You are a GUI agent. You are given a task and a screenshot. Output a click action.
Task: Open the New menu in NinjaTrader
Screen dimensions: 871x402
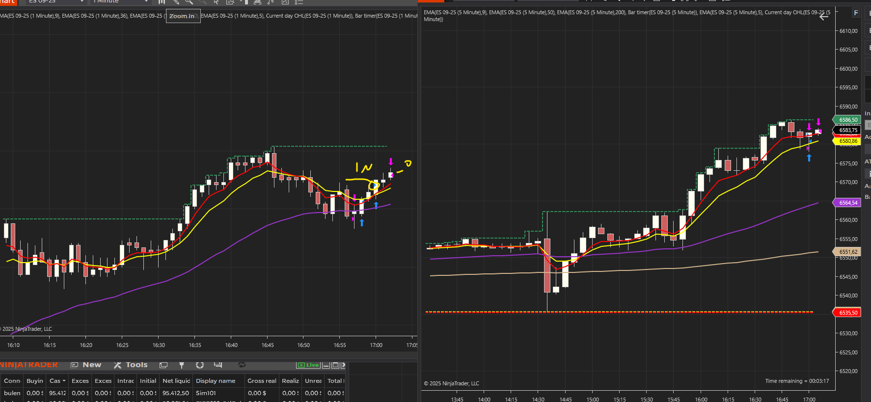(x=86, y=365)
